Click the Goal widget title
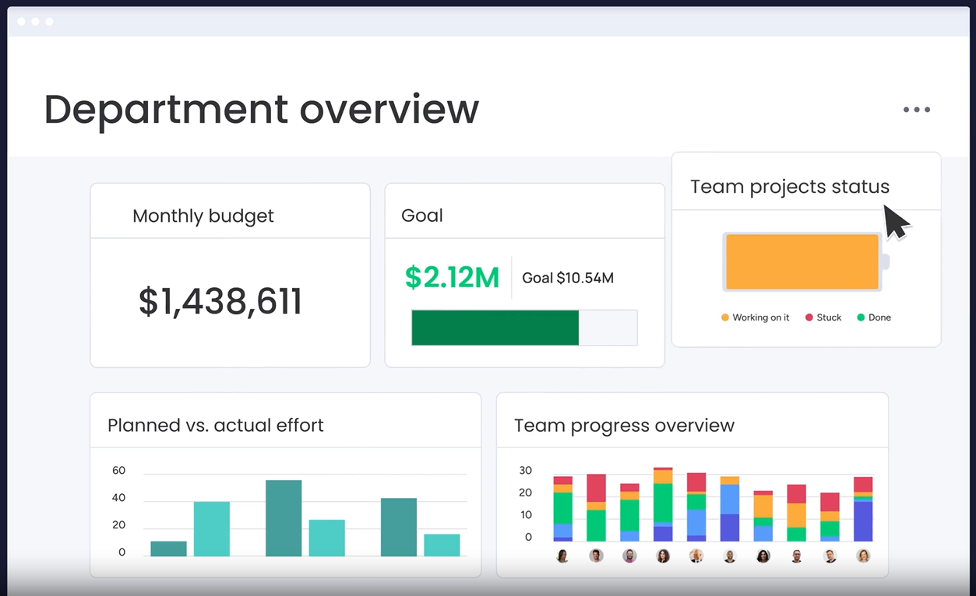 pos(421,216)
